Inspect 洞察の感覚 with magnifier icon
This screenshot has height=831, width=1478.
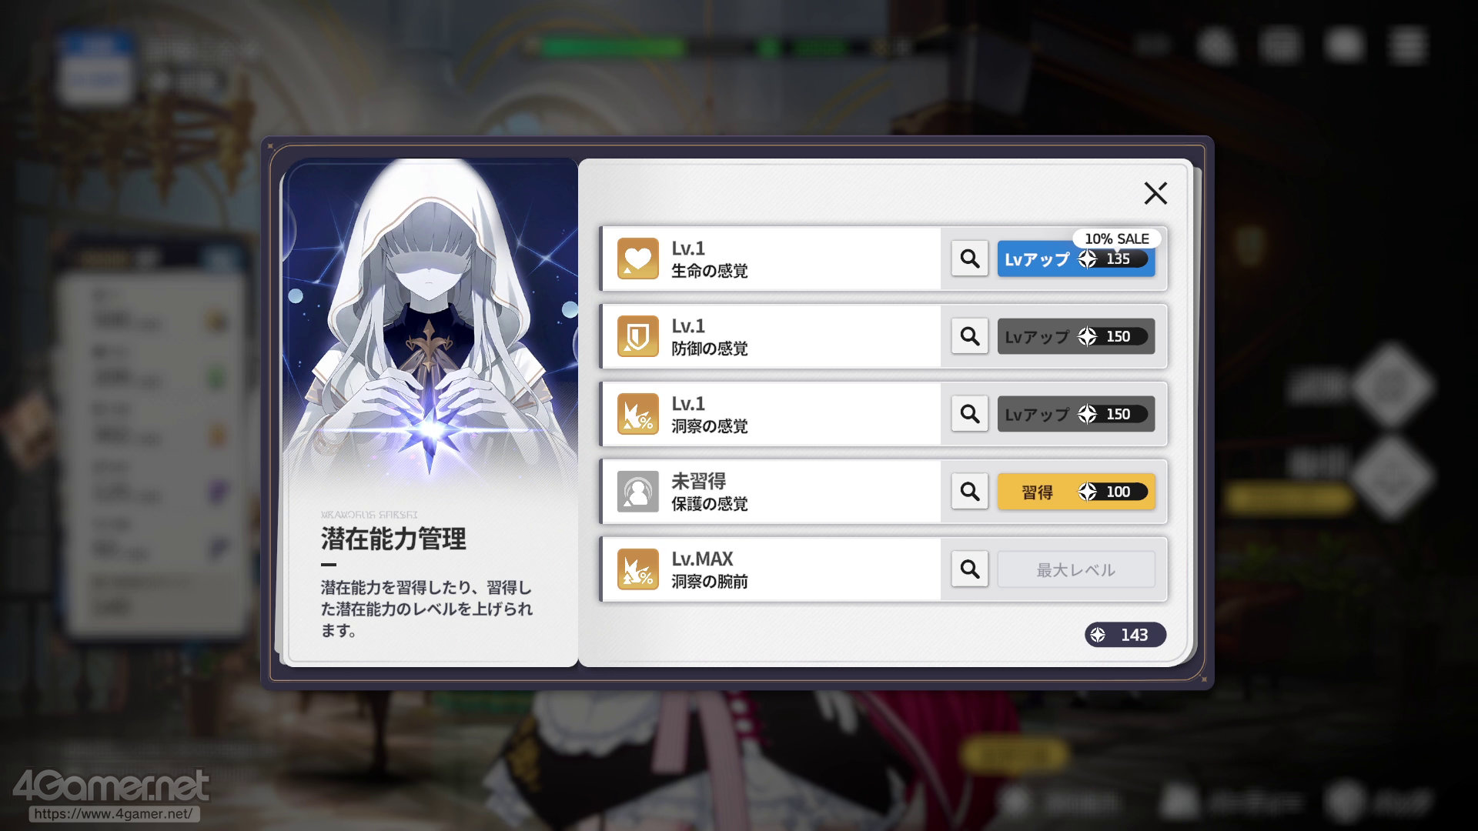(x=970, y=414)
